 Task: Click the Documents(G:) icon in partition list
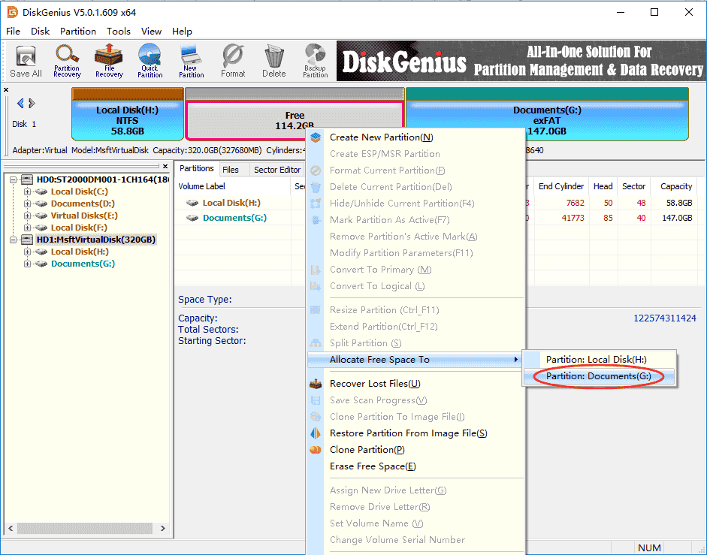click(192, 218)
